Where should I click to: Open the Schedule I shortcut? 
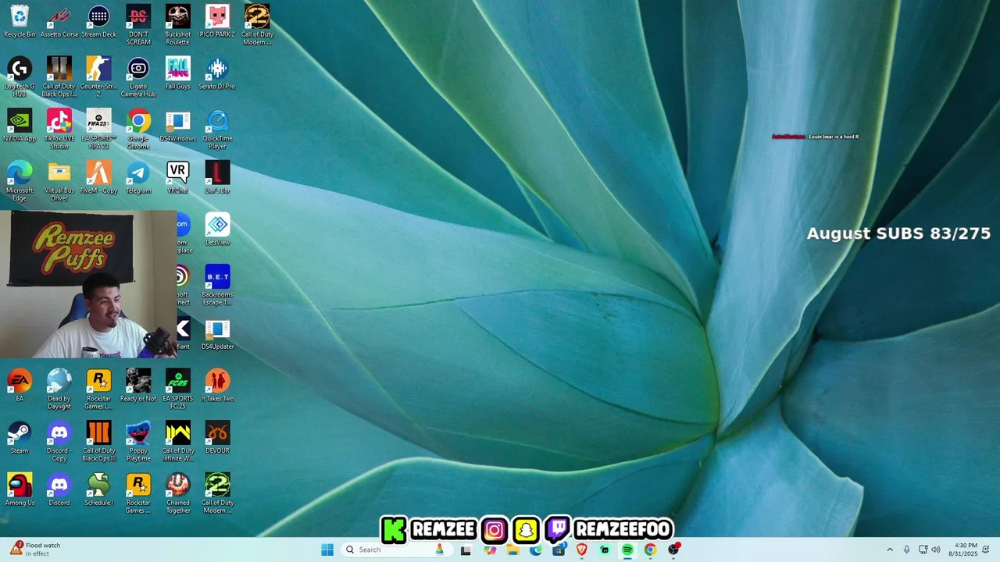click(98, 490)
